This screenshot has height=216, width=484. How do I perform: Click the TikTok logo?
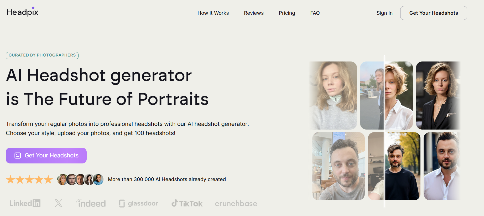tap(187, 203)
